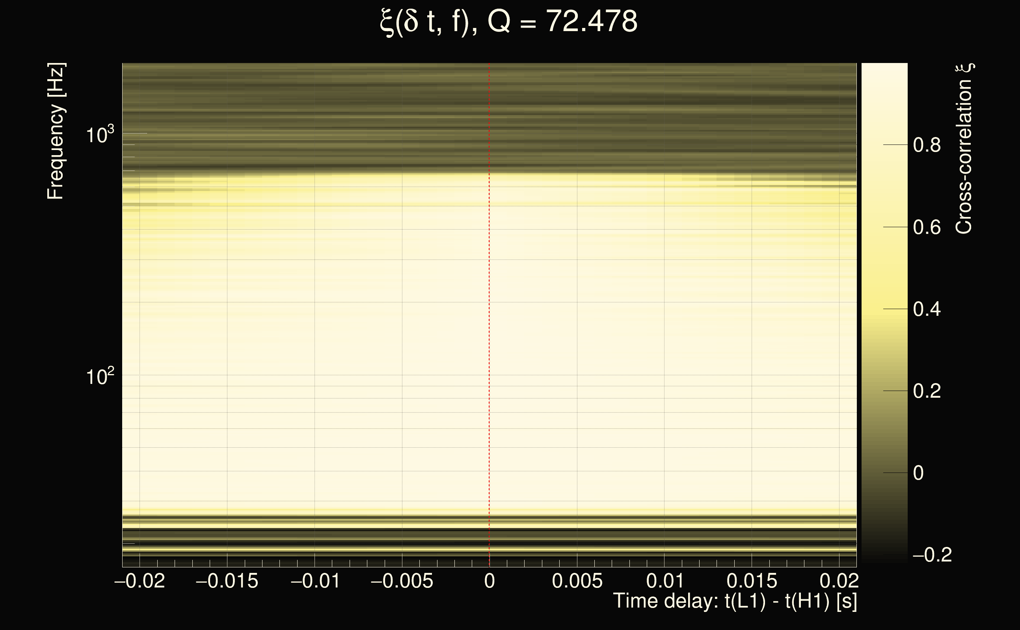Click the colorbar tick label 0.8
The width and height of the screenshot is (1020, 630).
click(x=927, y=145)
